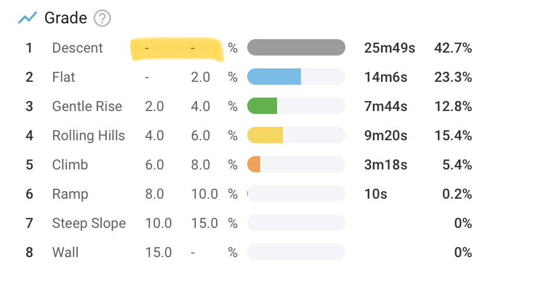The image size is (533, 291).
Task: Click the gray Descent progress bar
Action: [x=296, y=48]
